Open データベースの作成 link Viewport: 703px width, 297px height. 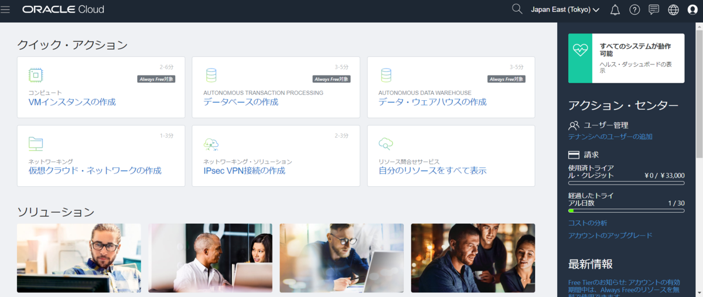[x=241, y=102]
